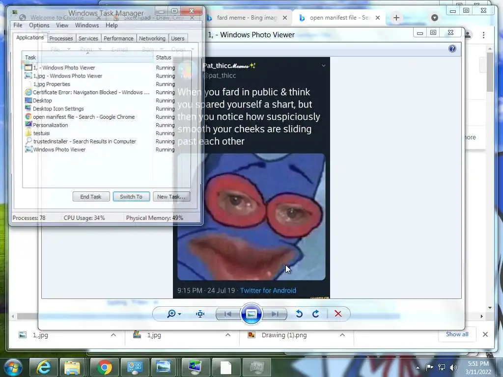Click the volume speaker tray icon
This screenshot has width=503, height=377.
pos(453,367)
